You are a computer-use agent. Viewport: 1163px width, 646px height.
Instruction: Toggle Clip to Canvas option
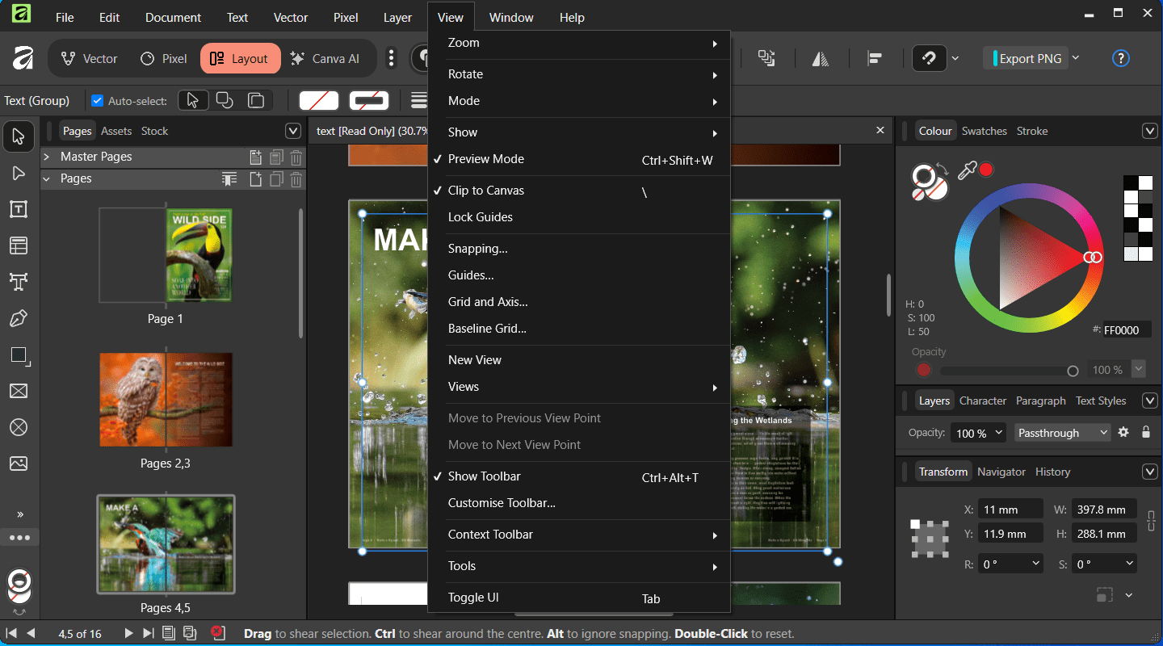[486, 191]
